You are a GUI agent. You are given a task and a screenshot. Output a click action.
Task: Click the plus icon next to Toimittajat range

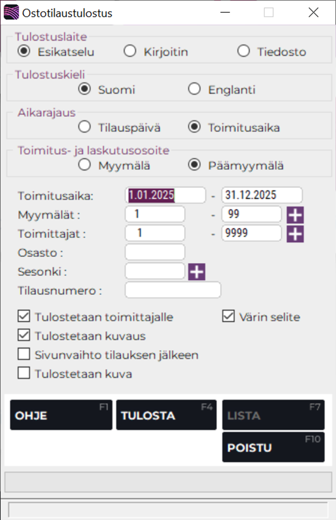(x=295, y=233)
